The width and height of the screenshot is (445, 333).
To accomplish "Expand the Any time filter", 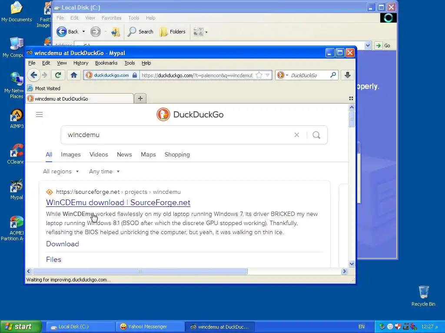I will [104, 172].
